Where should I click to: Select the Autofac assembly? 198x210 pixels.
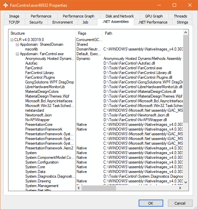tap(31, 63)
